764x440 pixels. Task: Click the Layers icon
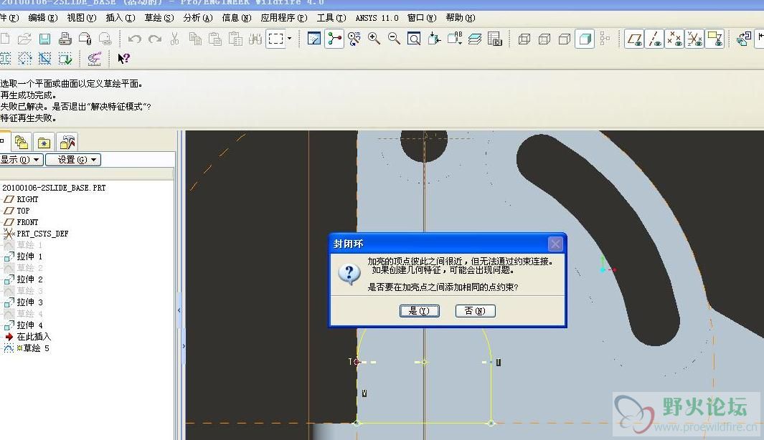tap(475, 39)
